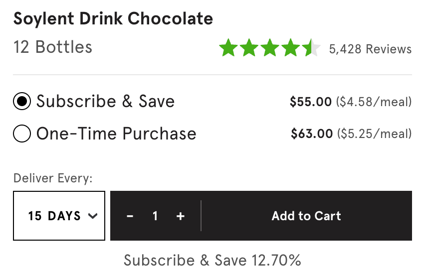Click the minus quantity icon
425x280 pixels.
(x=130, y=216)
